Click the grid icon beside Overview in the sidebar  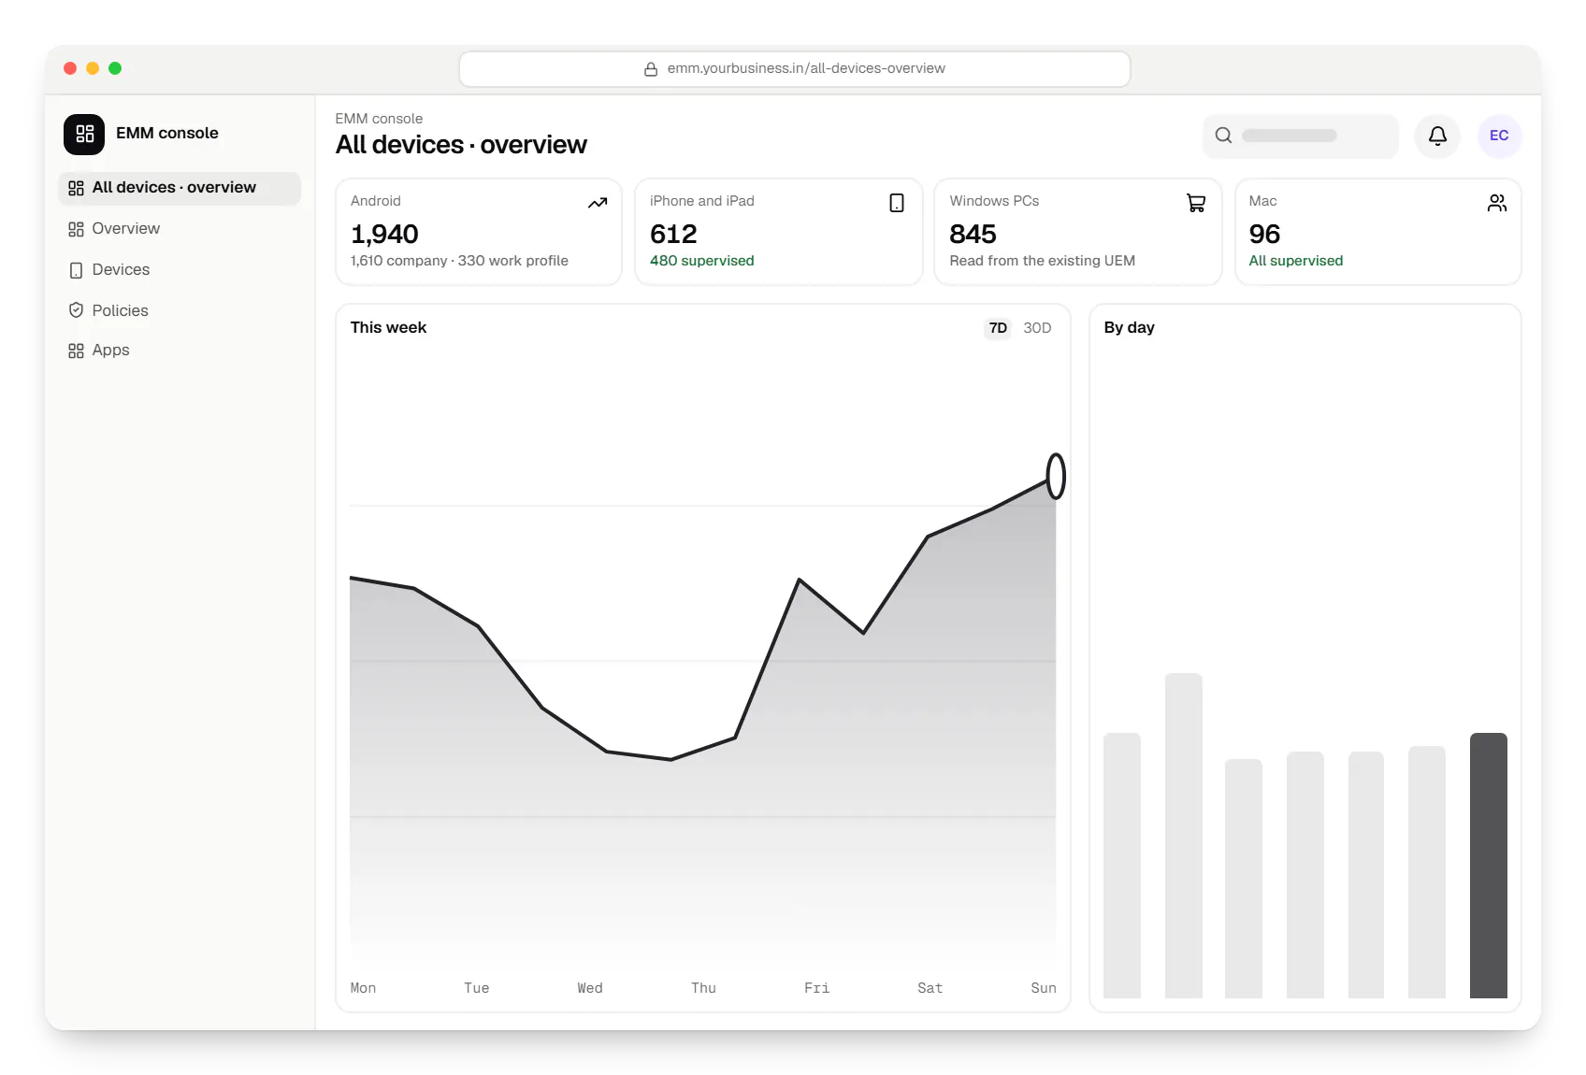pos(76,229)
